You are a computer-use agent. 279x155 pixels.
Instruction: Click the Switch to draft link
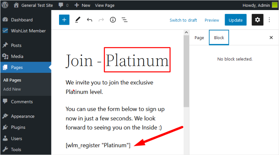tap(183, 20)
